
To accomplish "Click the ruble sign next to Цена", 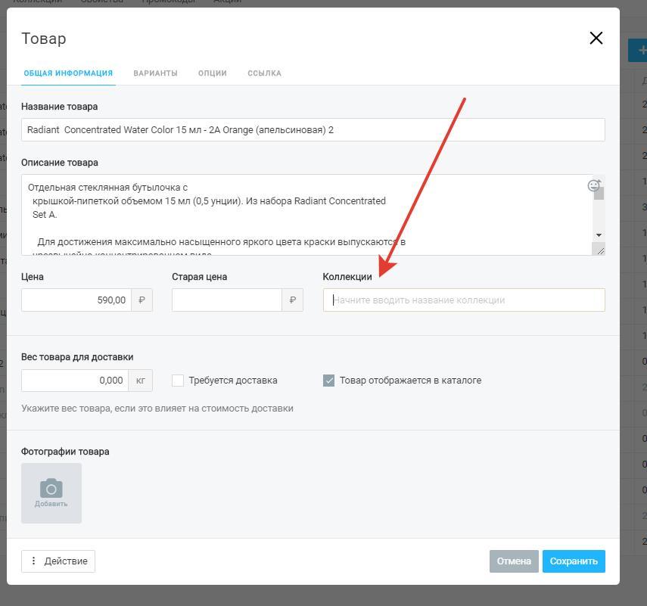I will pos(142,300).
